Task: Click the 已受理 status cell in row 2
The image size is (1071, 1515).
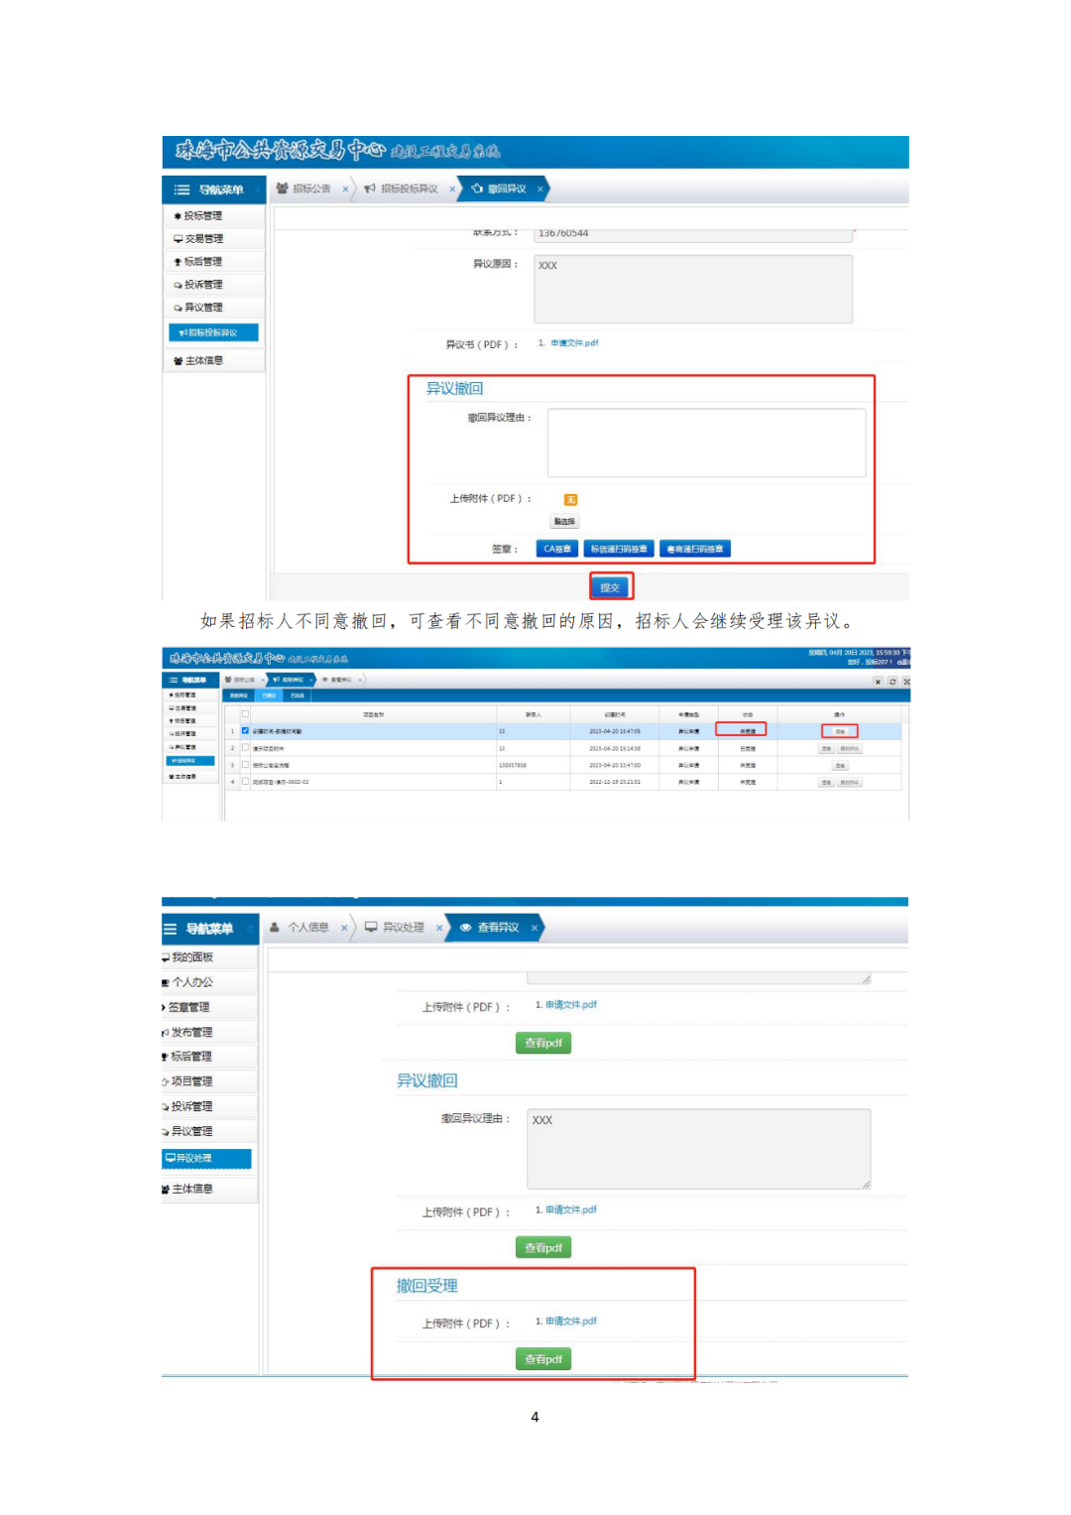Action: (748, 748)
